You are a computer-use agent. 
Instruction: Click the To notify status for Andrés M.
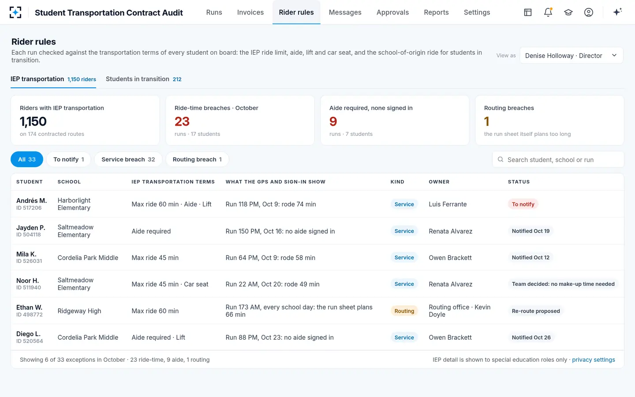pos(523,204)
